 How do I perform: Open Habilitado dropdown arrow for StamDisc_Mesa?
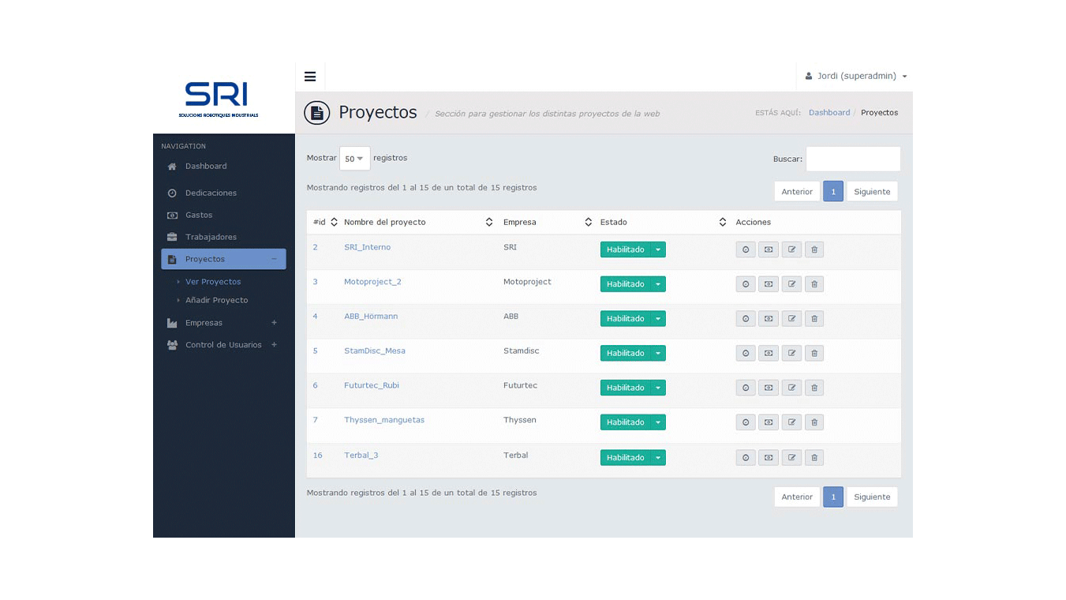click(x=658, y=354)
